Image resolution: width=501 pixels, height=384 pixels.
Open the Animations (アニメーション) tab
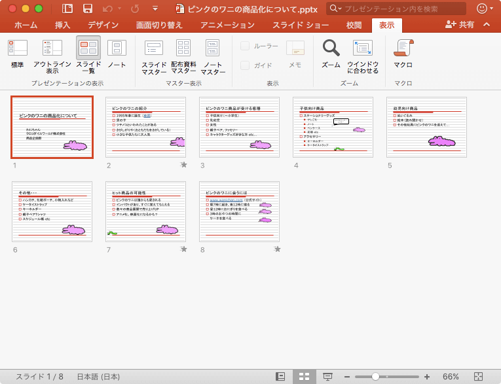click(x=227, y=25)
